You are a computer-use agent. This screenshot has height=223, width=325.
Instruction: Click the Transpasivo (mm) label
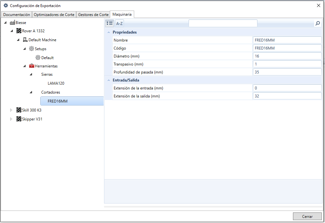[x=128, y=64]
